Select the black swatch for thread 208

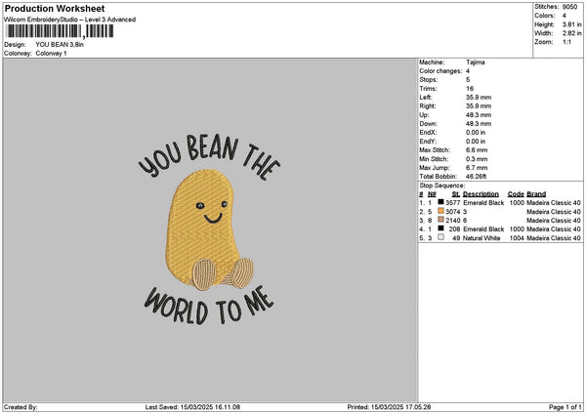[x=442, y=228]
